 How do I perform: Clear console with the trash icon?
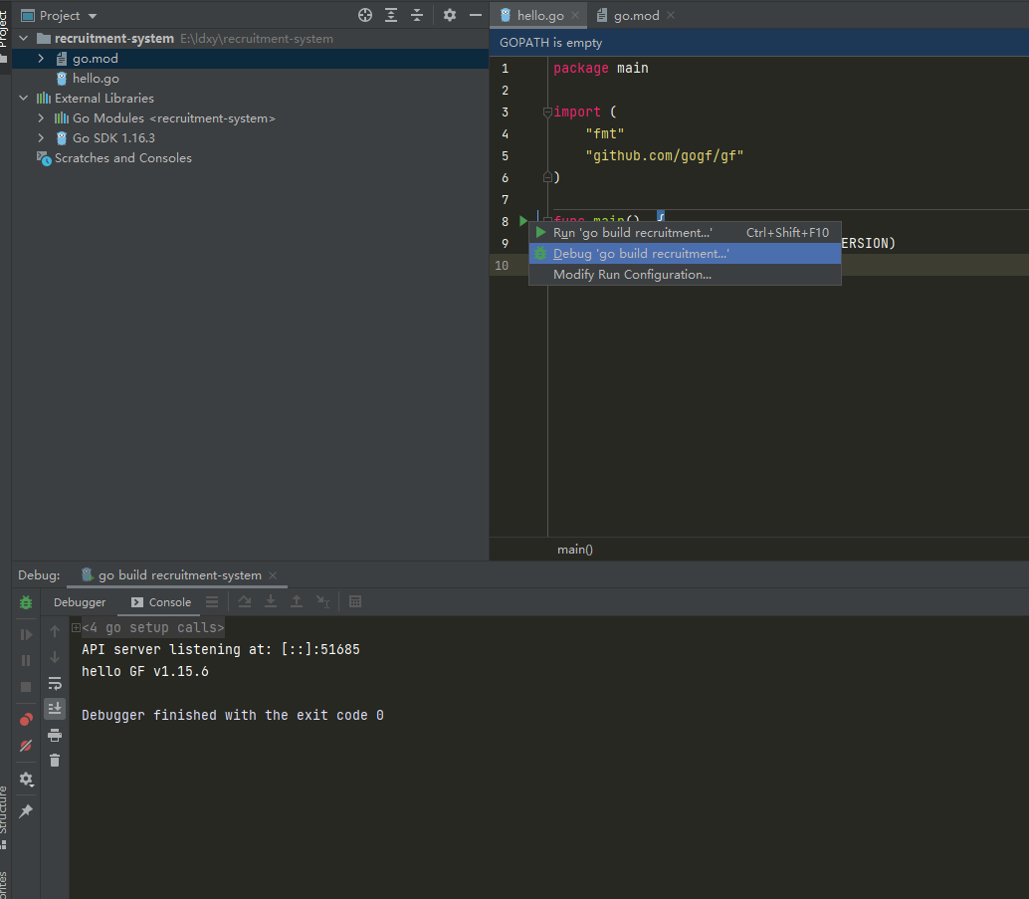(55, 761)
